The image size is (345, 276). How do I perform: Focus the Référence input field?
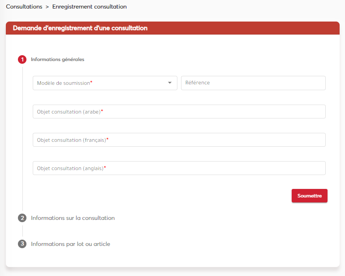[253, 83]
